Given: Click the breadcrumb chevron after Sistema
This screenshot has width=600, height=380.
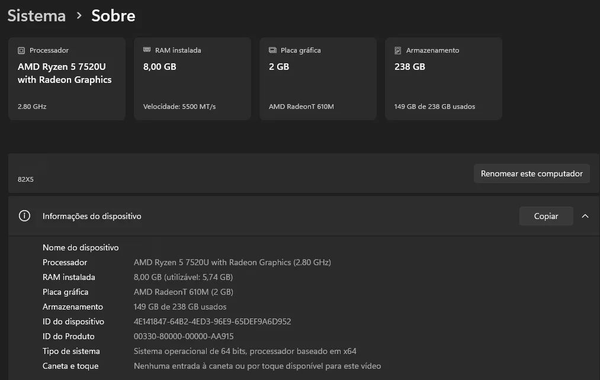Looking at the screenshot, I should (x=79, y=15).
